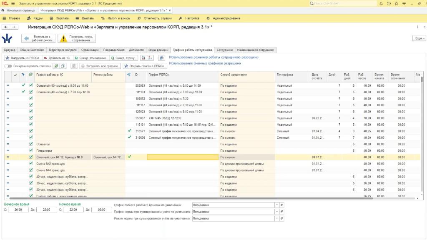Click the 'Выгрузить из PERCo' button
427x240 pixels.
pos(23,58)
